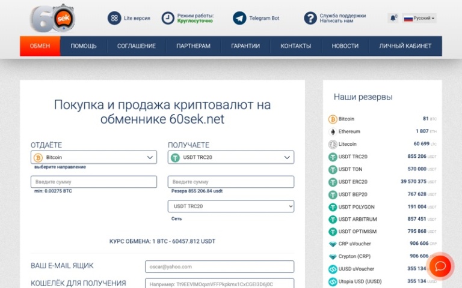Click the Ethereum icon in reserves
The image size is (462, 288).
333,131
